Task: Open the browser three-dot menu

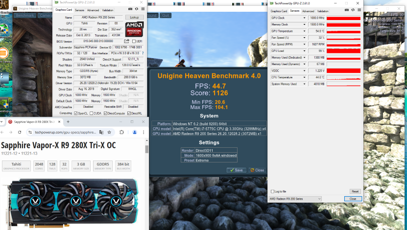Action: pyautogui.click(x=144, y=132)
